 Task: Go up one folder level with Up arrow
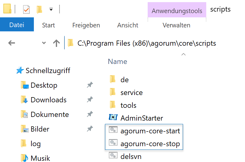point(56,43)
